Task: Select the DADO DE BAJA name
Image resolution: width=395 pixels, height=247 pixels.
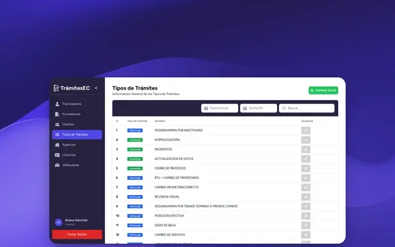Action: [x=165, y=225]
